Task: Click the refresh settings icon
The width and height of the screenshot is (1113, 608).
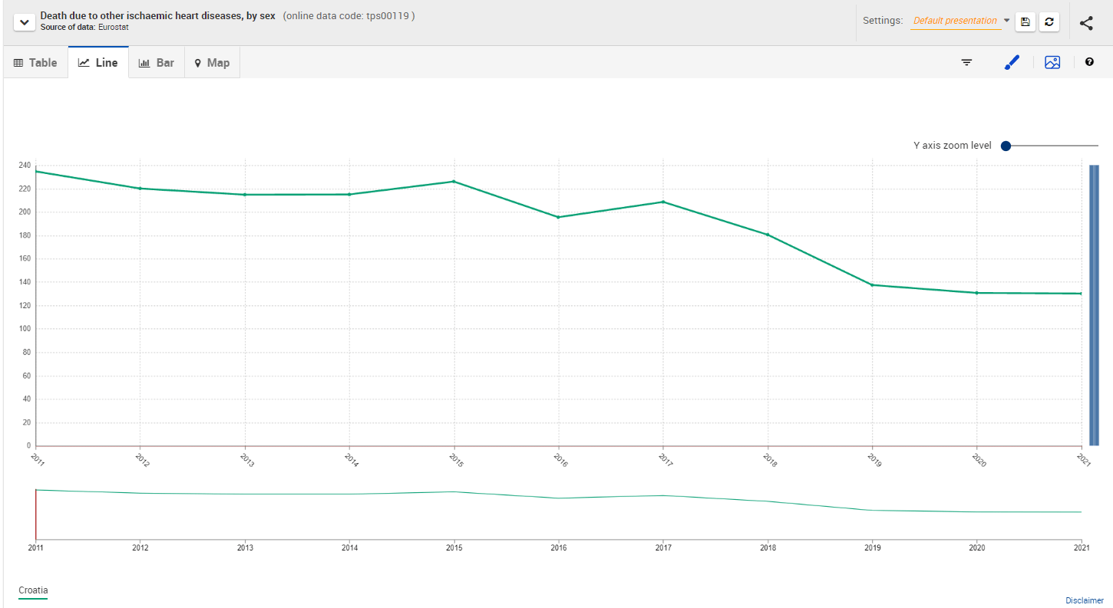Action: 1049,21
